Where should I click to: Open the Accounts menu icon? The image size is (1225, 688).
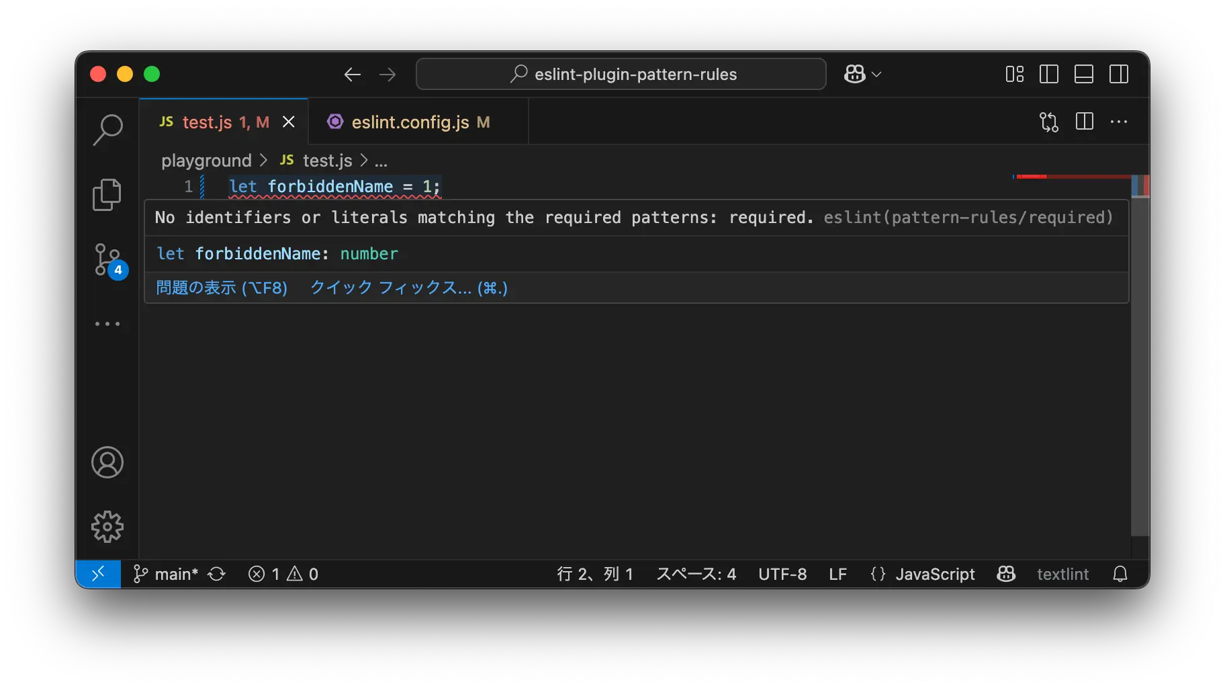[x=107, y=462]
